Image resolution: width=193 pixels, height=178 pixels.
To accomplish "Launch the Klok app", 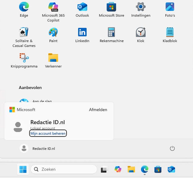I will click(140, 35).
